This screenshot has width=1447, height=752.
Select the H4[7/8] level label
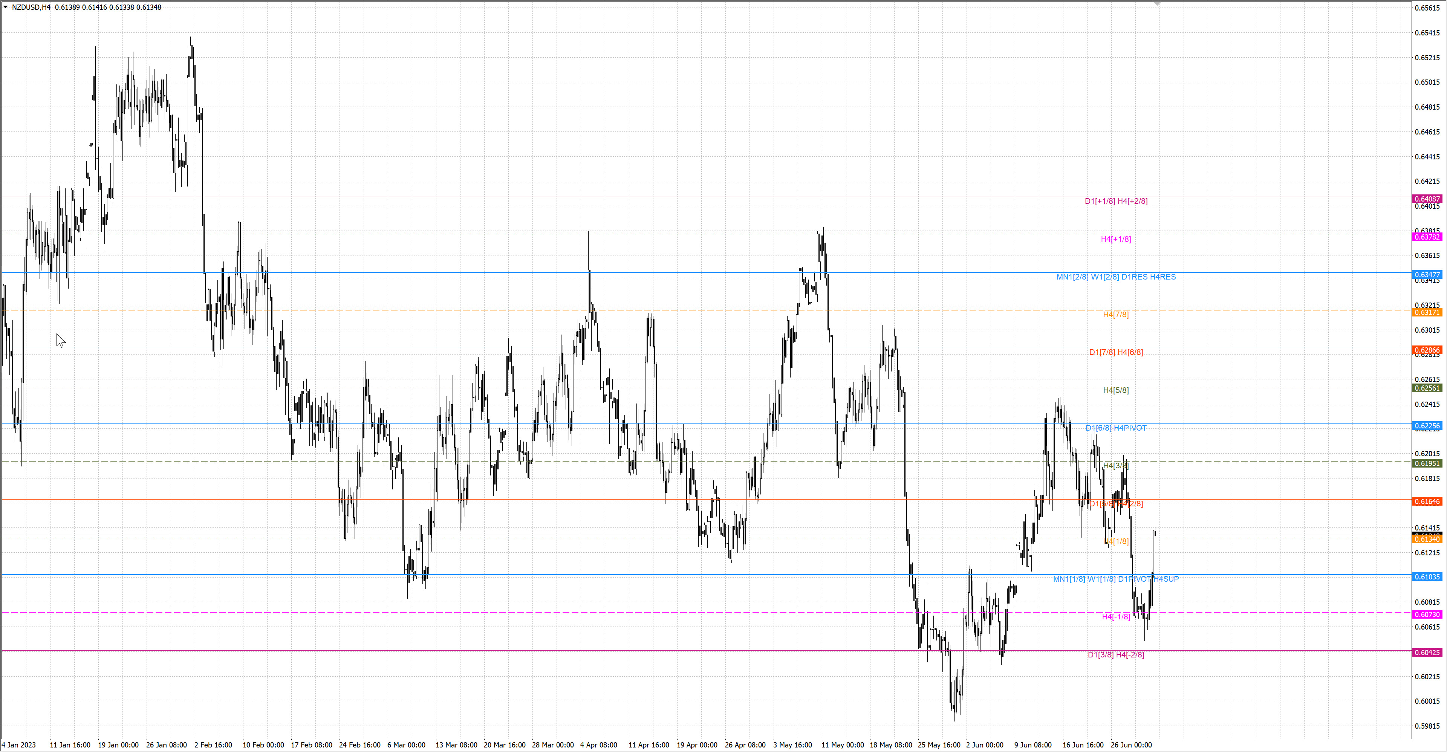[1116, 315]
